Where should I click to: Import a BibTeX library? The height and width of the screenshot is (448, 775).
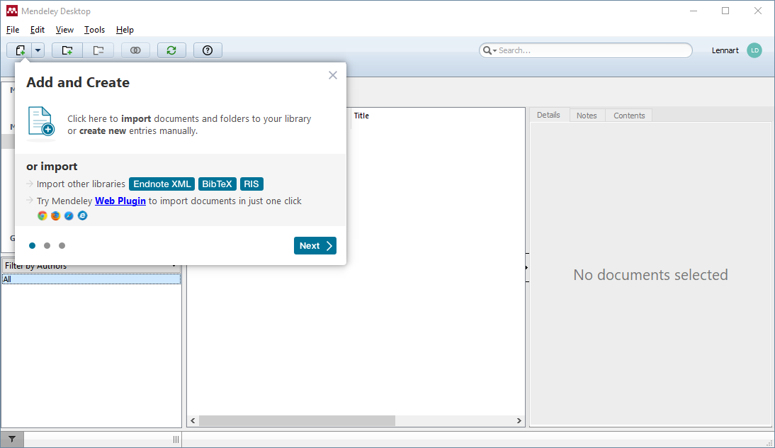pos(217,184)
